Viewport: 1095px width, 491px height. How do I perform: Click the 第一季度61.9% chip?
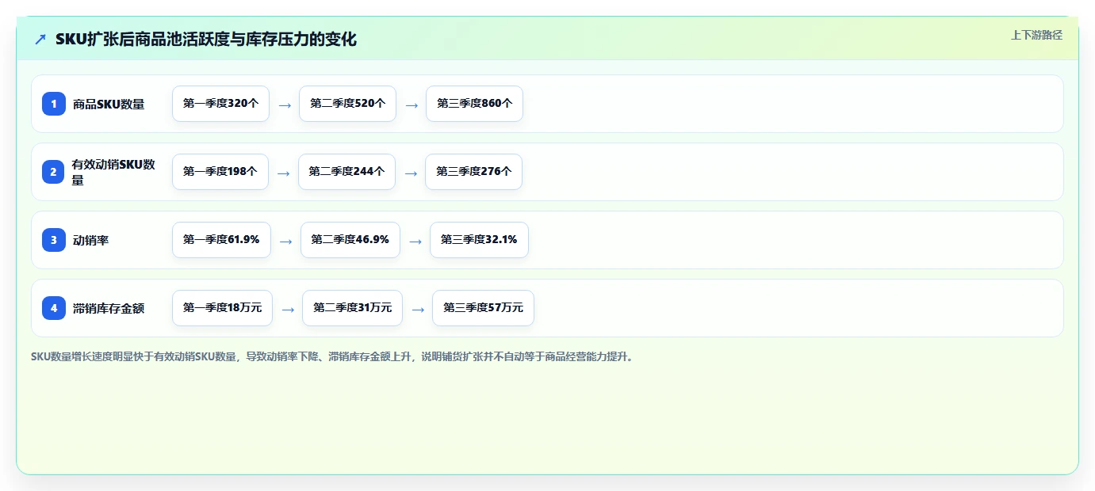(221, 240)
